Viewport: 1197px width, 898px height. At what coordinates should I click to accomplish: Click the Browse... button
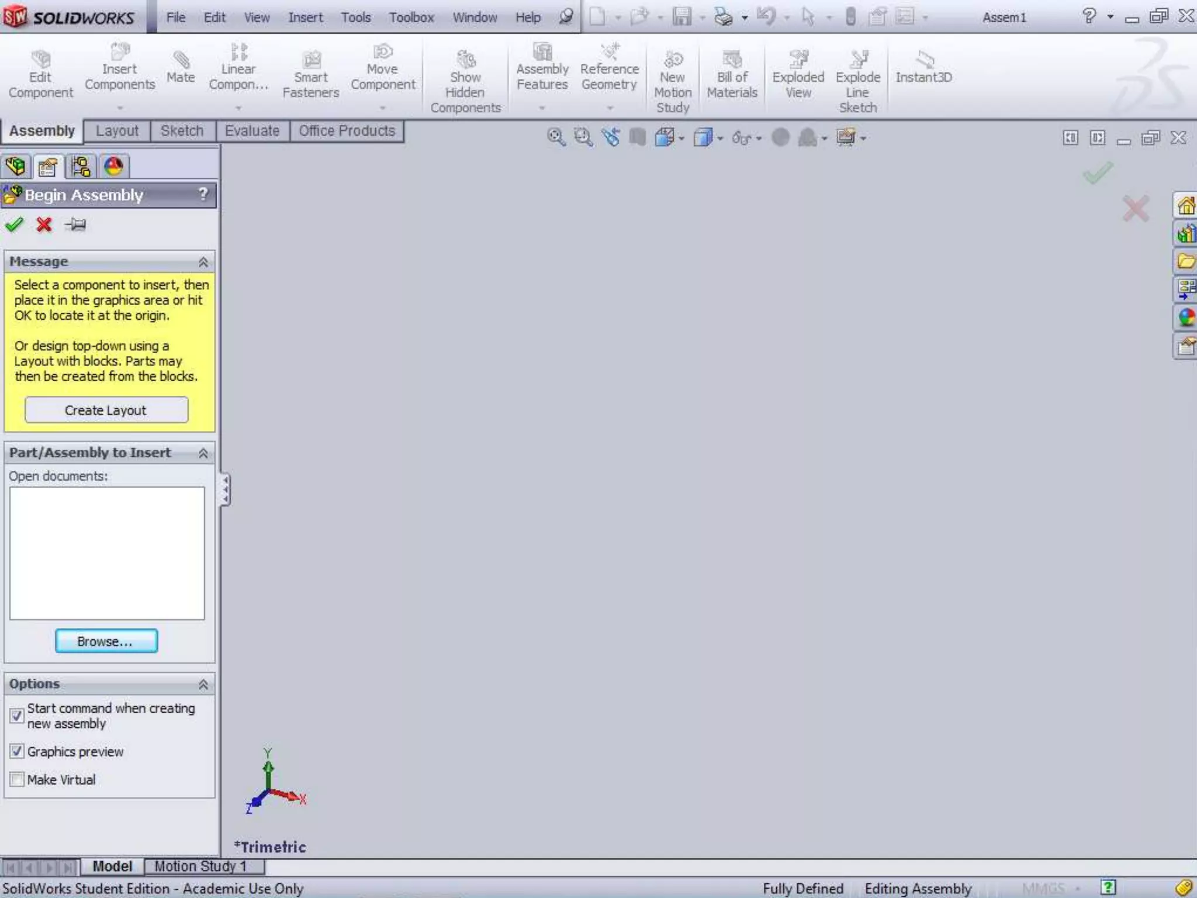point(106,641)
